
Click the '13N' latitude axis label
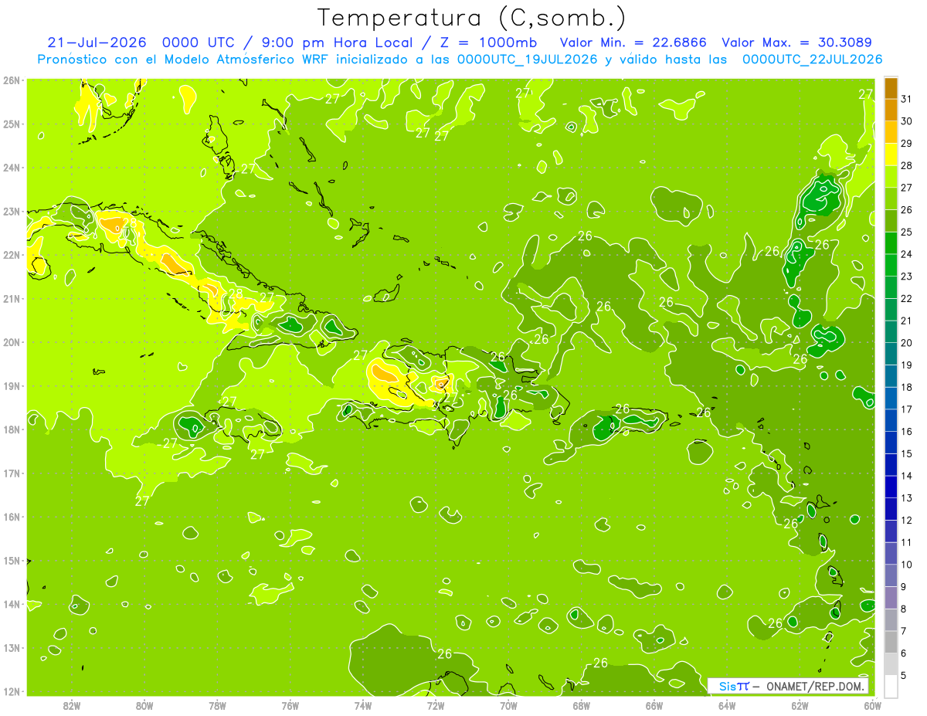[12, 647]
